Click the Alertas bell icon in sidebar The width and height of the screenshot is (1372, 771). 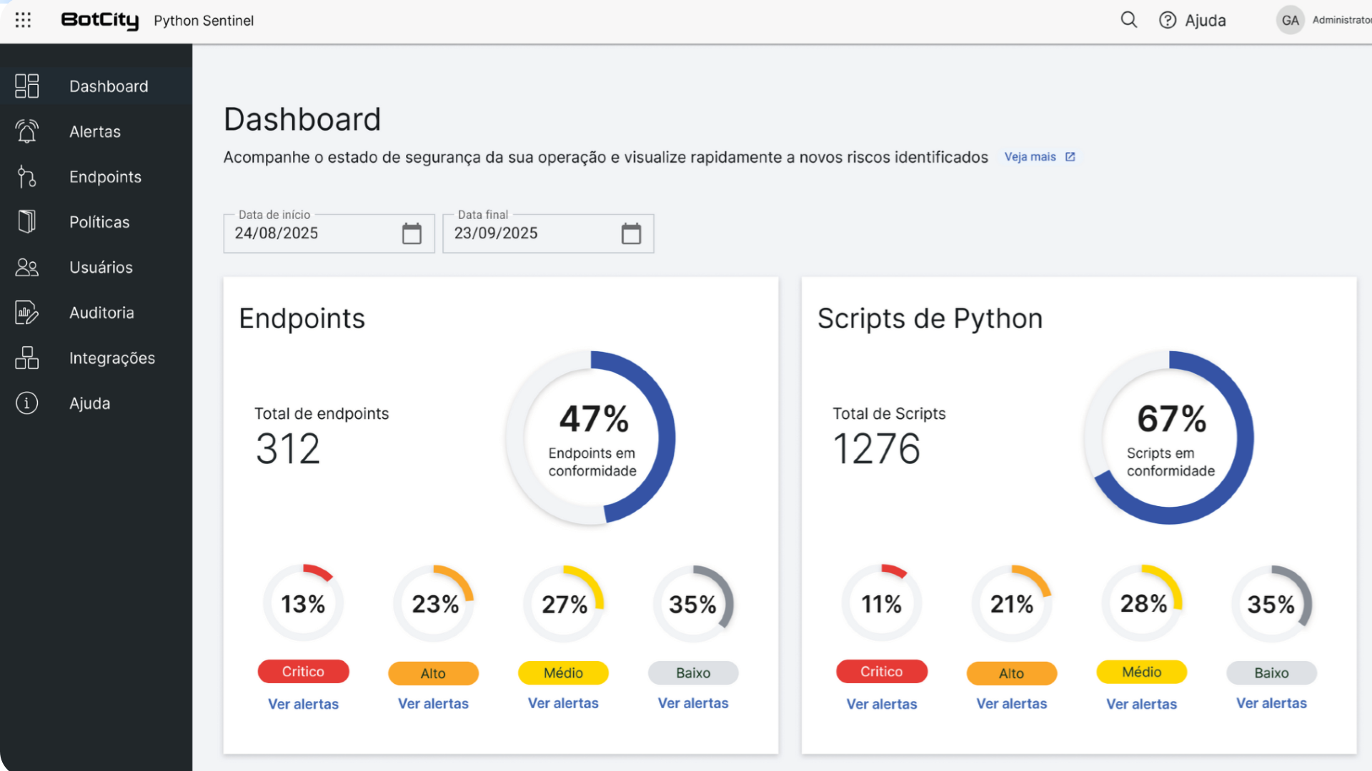coord(27,131)
